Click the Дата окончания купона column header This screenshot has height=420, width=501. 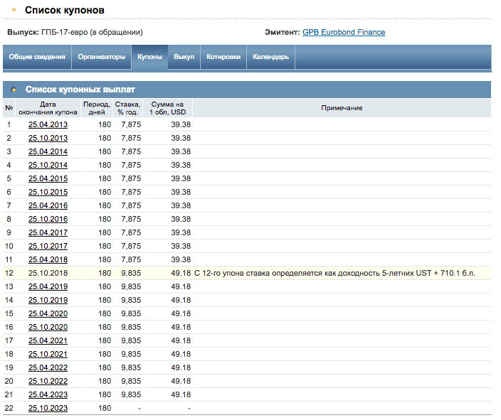tap(48, 108)
